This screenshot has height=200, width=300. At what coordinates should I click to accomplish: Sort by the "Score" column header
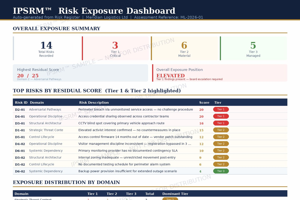204,102
